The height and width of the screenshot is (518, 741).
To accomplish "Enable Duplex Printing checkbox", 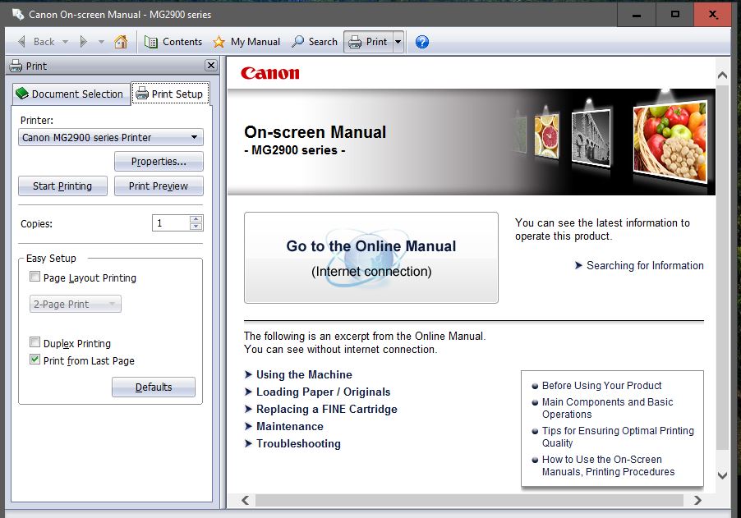I will tap(35, 343).
